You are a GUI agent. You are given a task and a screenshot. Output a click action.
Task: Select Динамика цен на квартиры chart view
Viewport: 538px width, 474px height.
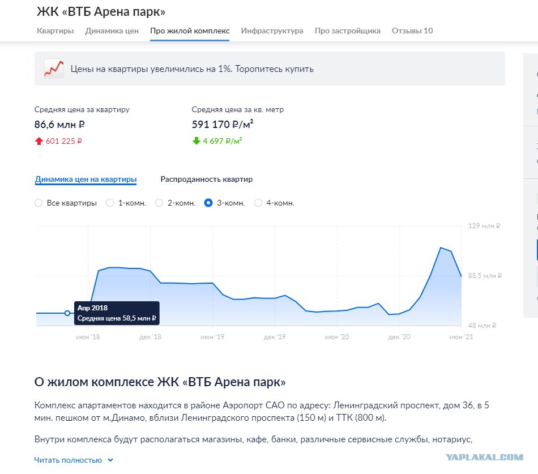tap(86, 179)
